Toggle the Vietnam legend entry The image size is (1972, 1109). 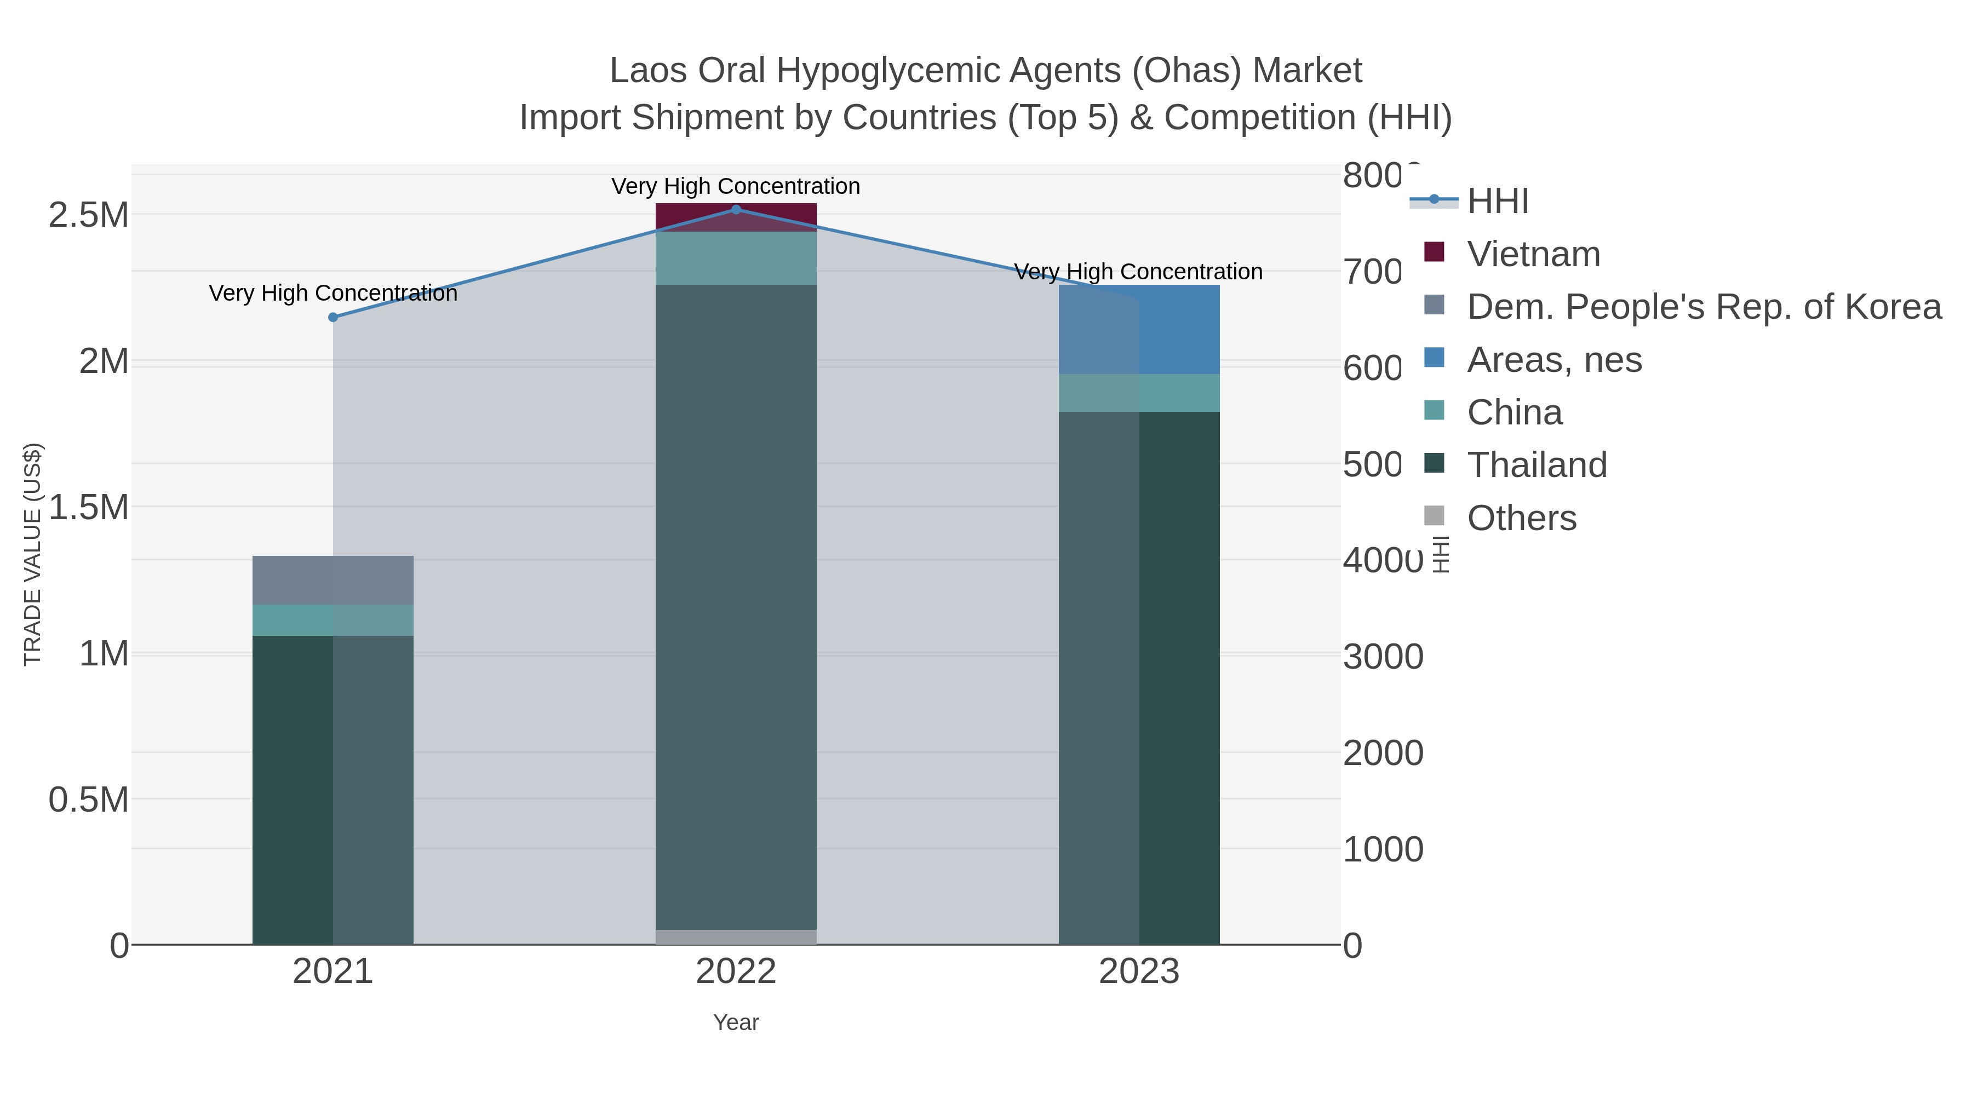1512,254
